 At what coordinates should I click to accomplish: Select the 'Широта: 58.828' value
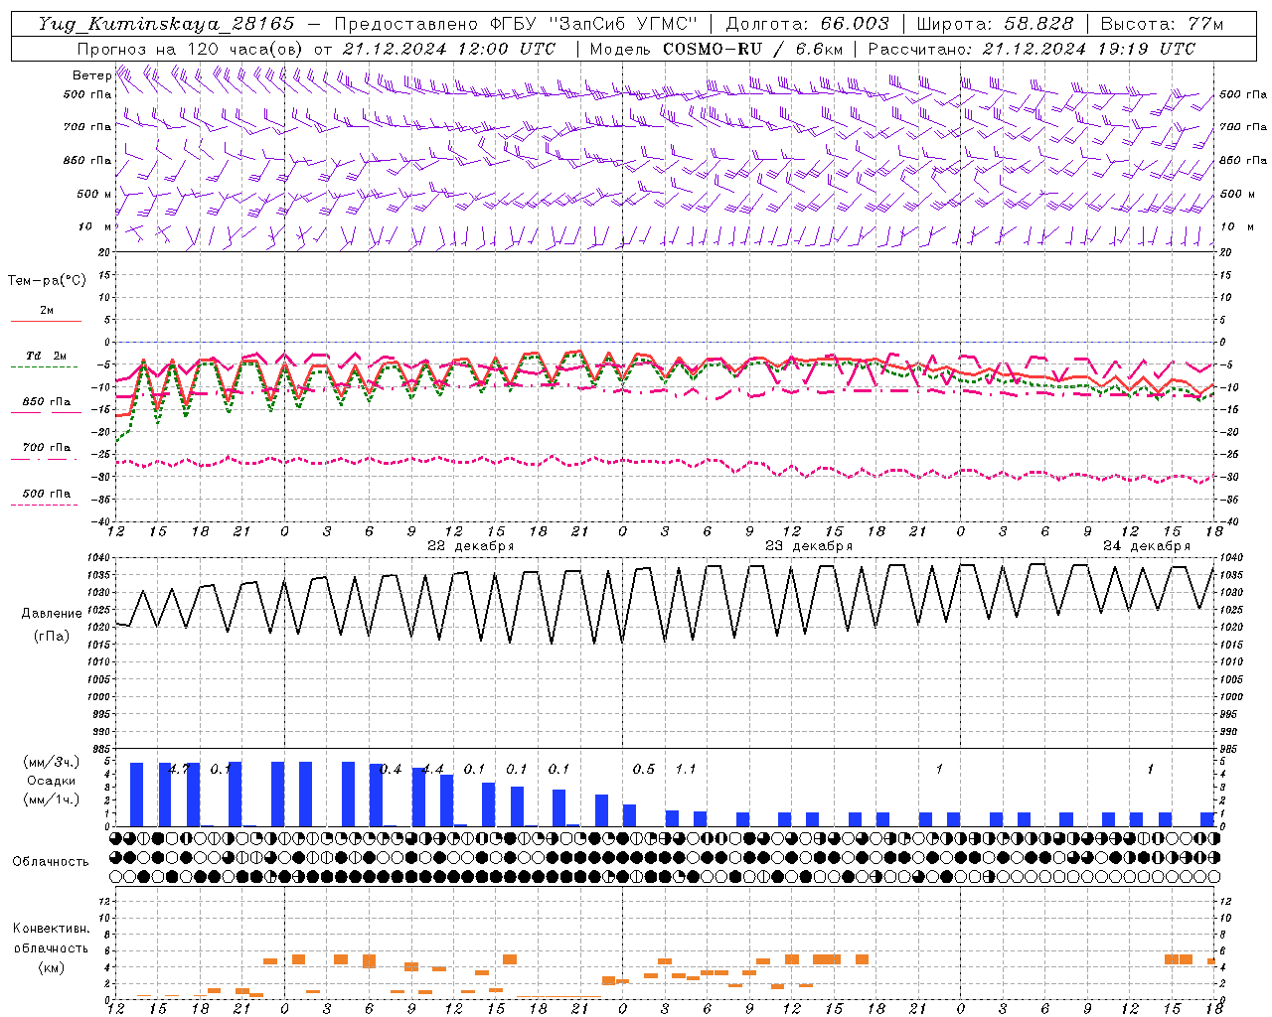pos(995,24)
